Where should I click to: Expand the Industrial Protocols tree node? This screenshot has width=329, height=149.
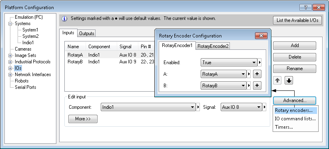click(10, 62)
